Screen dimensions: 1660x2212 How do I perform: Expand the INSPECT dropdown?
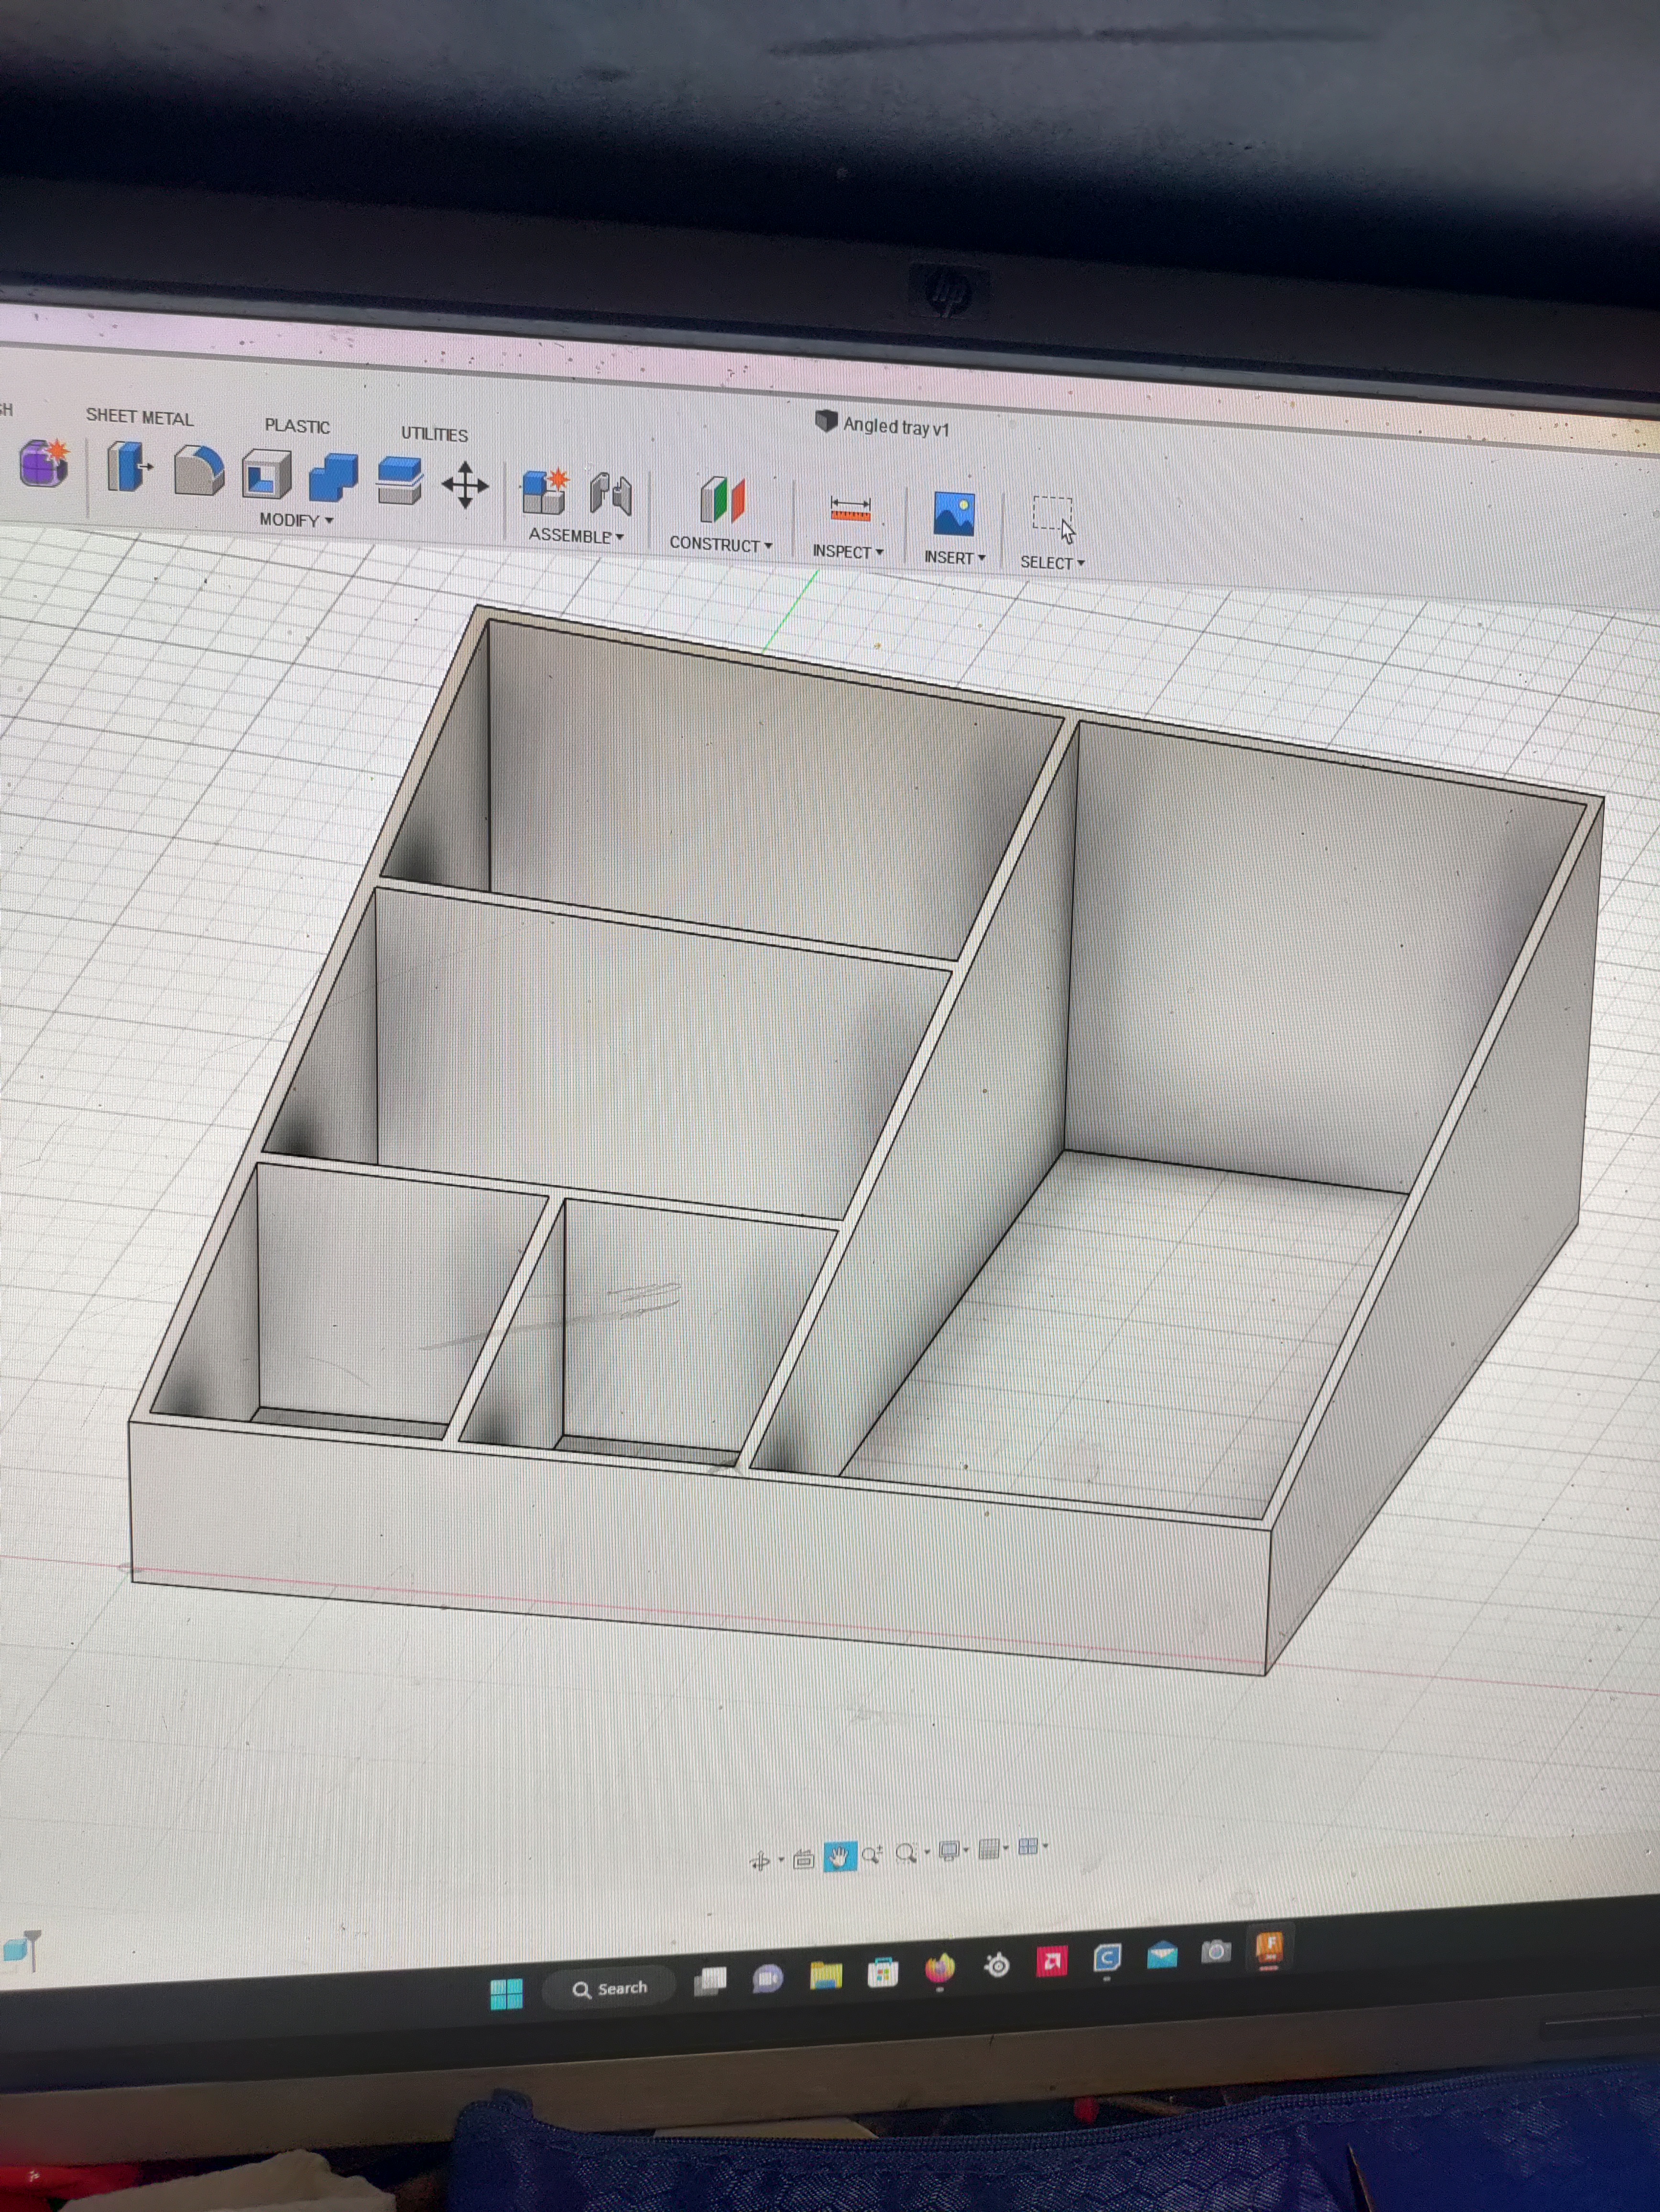tap(848, 551)
